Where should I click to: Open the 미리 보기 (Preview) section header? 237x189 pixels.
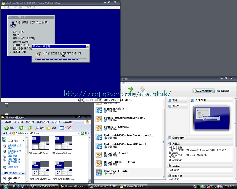pyautogui.click(x=211, y=100)
